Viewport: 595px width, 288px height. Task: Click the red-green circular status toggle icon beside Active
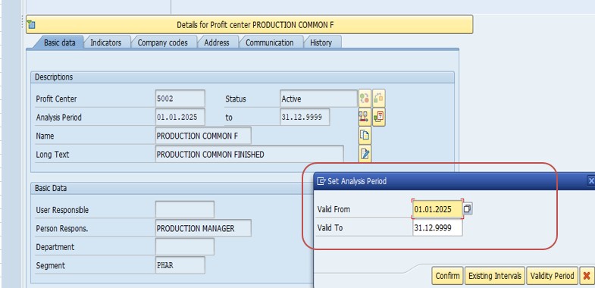coord(365,99)
